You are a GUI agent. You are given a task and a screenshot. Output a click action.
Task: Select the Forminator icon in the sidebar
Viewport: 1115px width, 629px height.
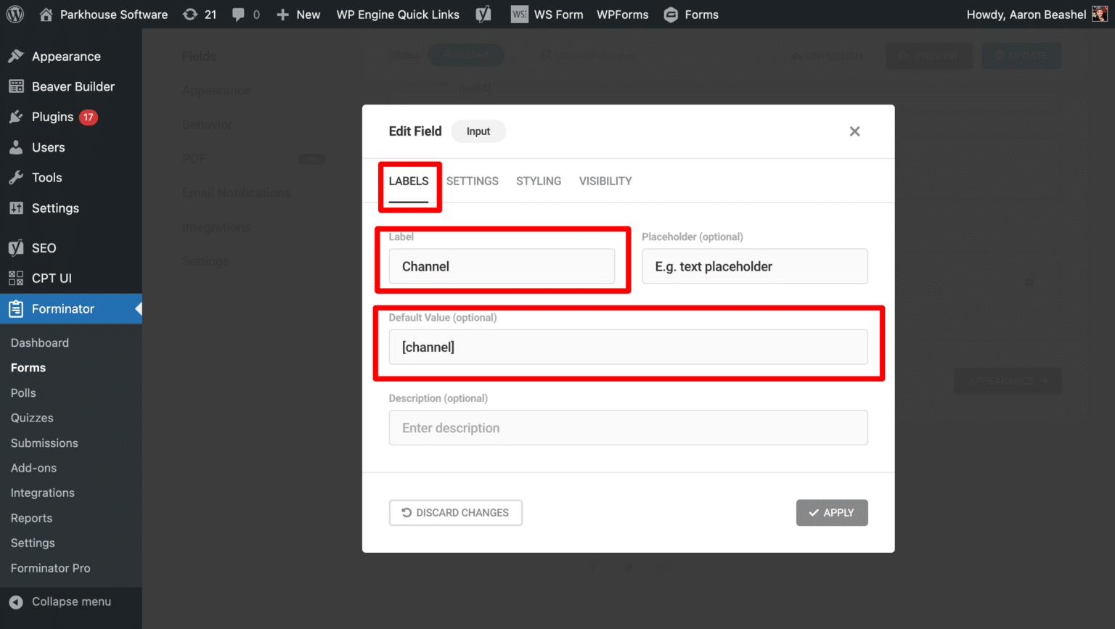pyautogui.click(x=16, y=308)
